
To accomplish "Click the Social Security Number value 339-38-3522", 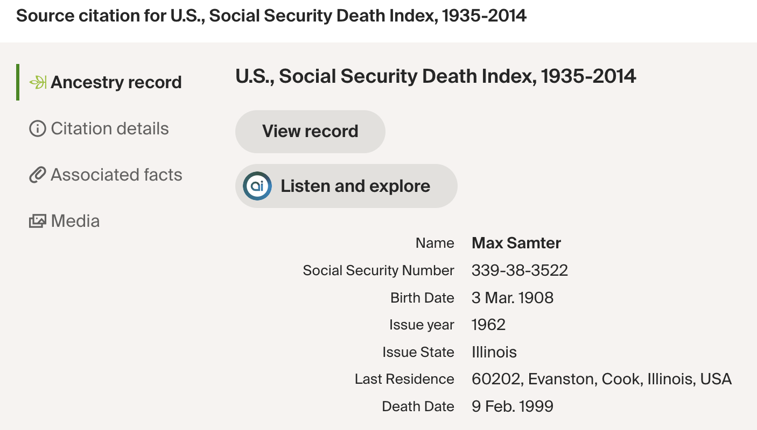I will tap(520, 270).
